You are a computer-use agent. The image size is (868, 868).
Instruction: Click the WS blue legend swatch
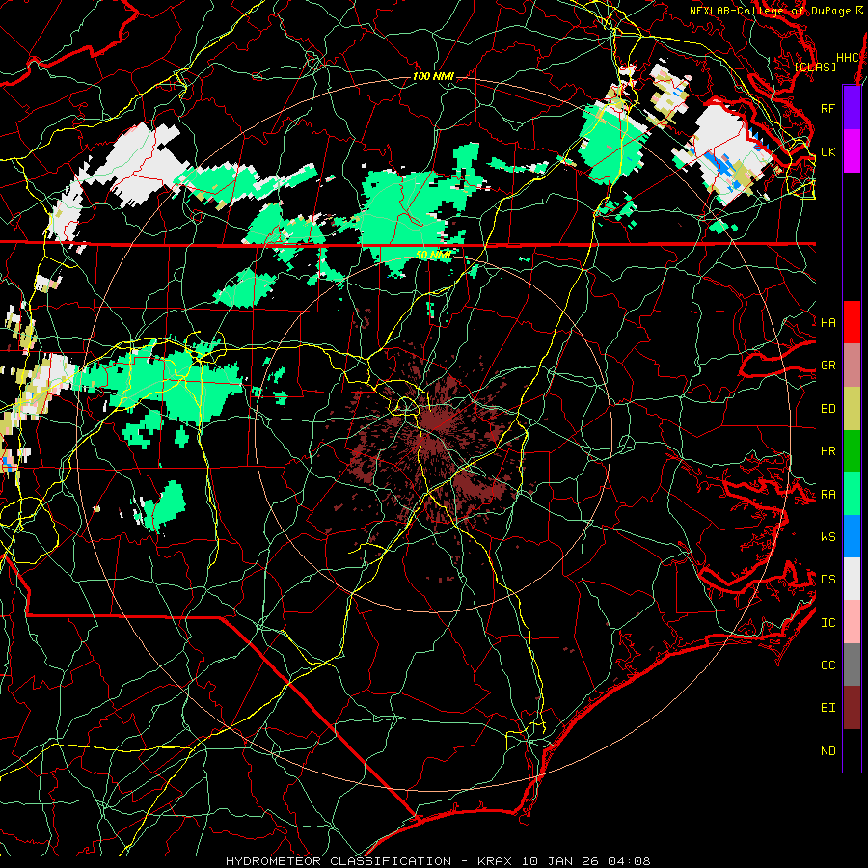tap(852, 536)
